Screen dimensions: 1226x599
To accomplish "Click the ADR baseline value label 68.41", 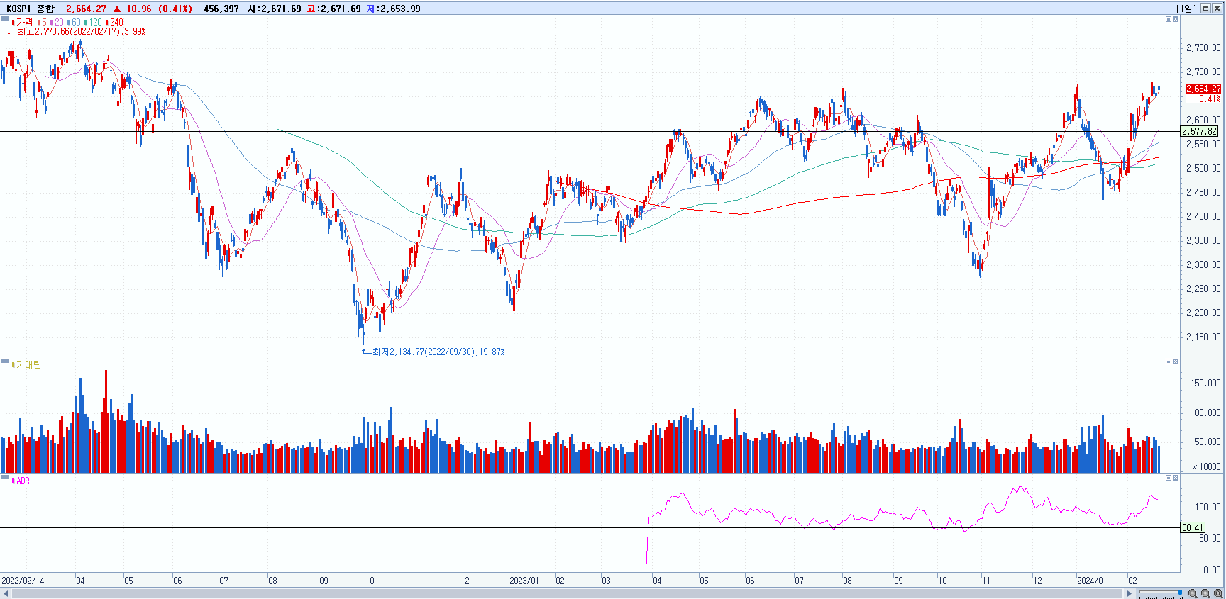I will click(1193, 527).
